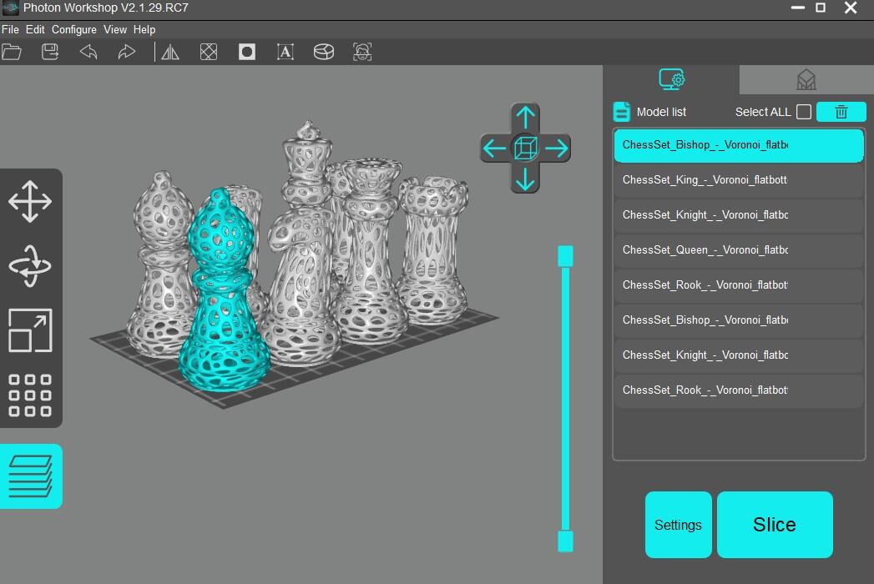The width and height of the screenshot is (874, 584).
Task: Open the Hollow tool icon
Action: [x=247, y=52]
